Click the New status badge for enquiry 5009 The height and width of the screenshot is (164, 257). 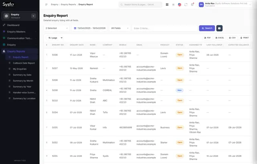179,90
